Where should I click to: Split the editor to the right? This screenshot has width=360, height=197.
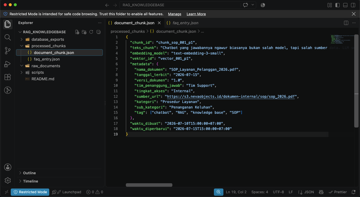point(346,23)
